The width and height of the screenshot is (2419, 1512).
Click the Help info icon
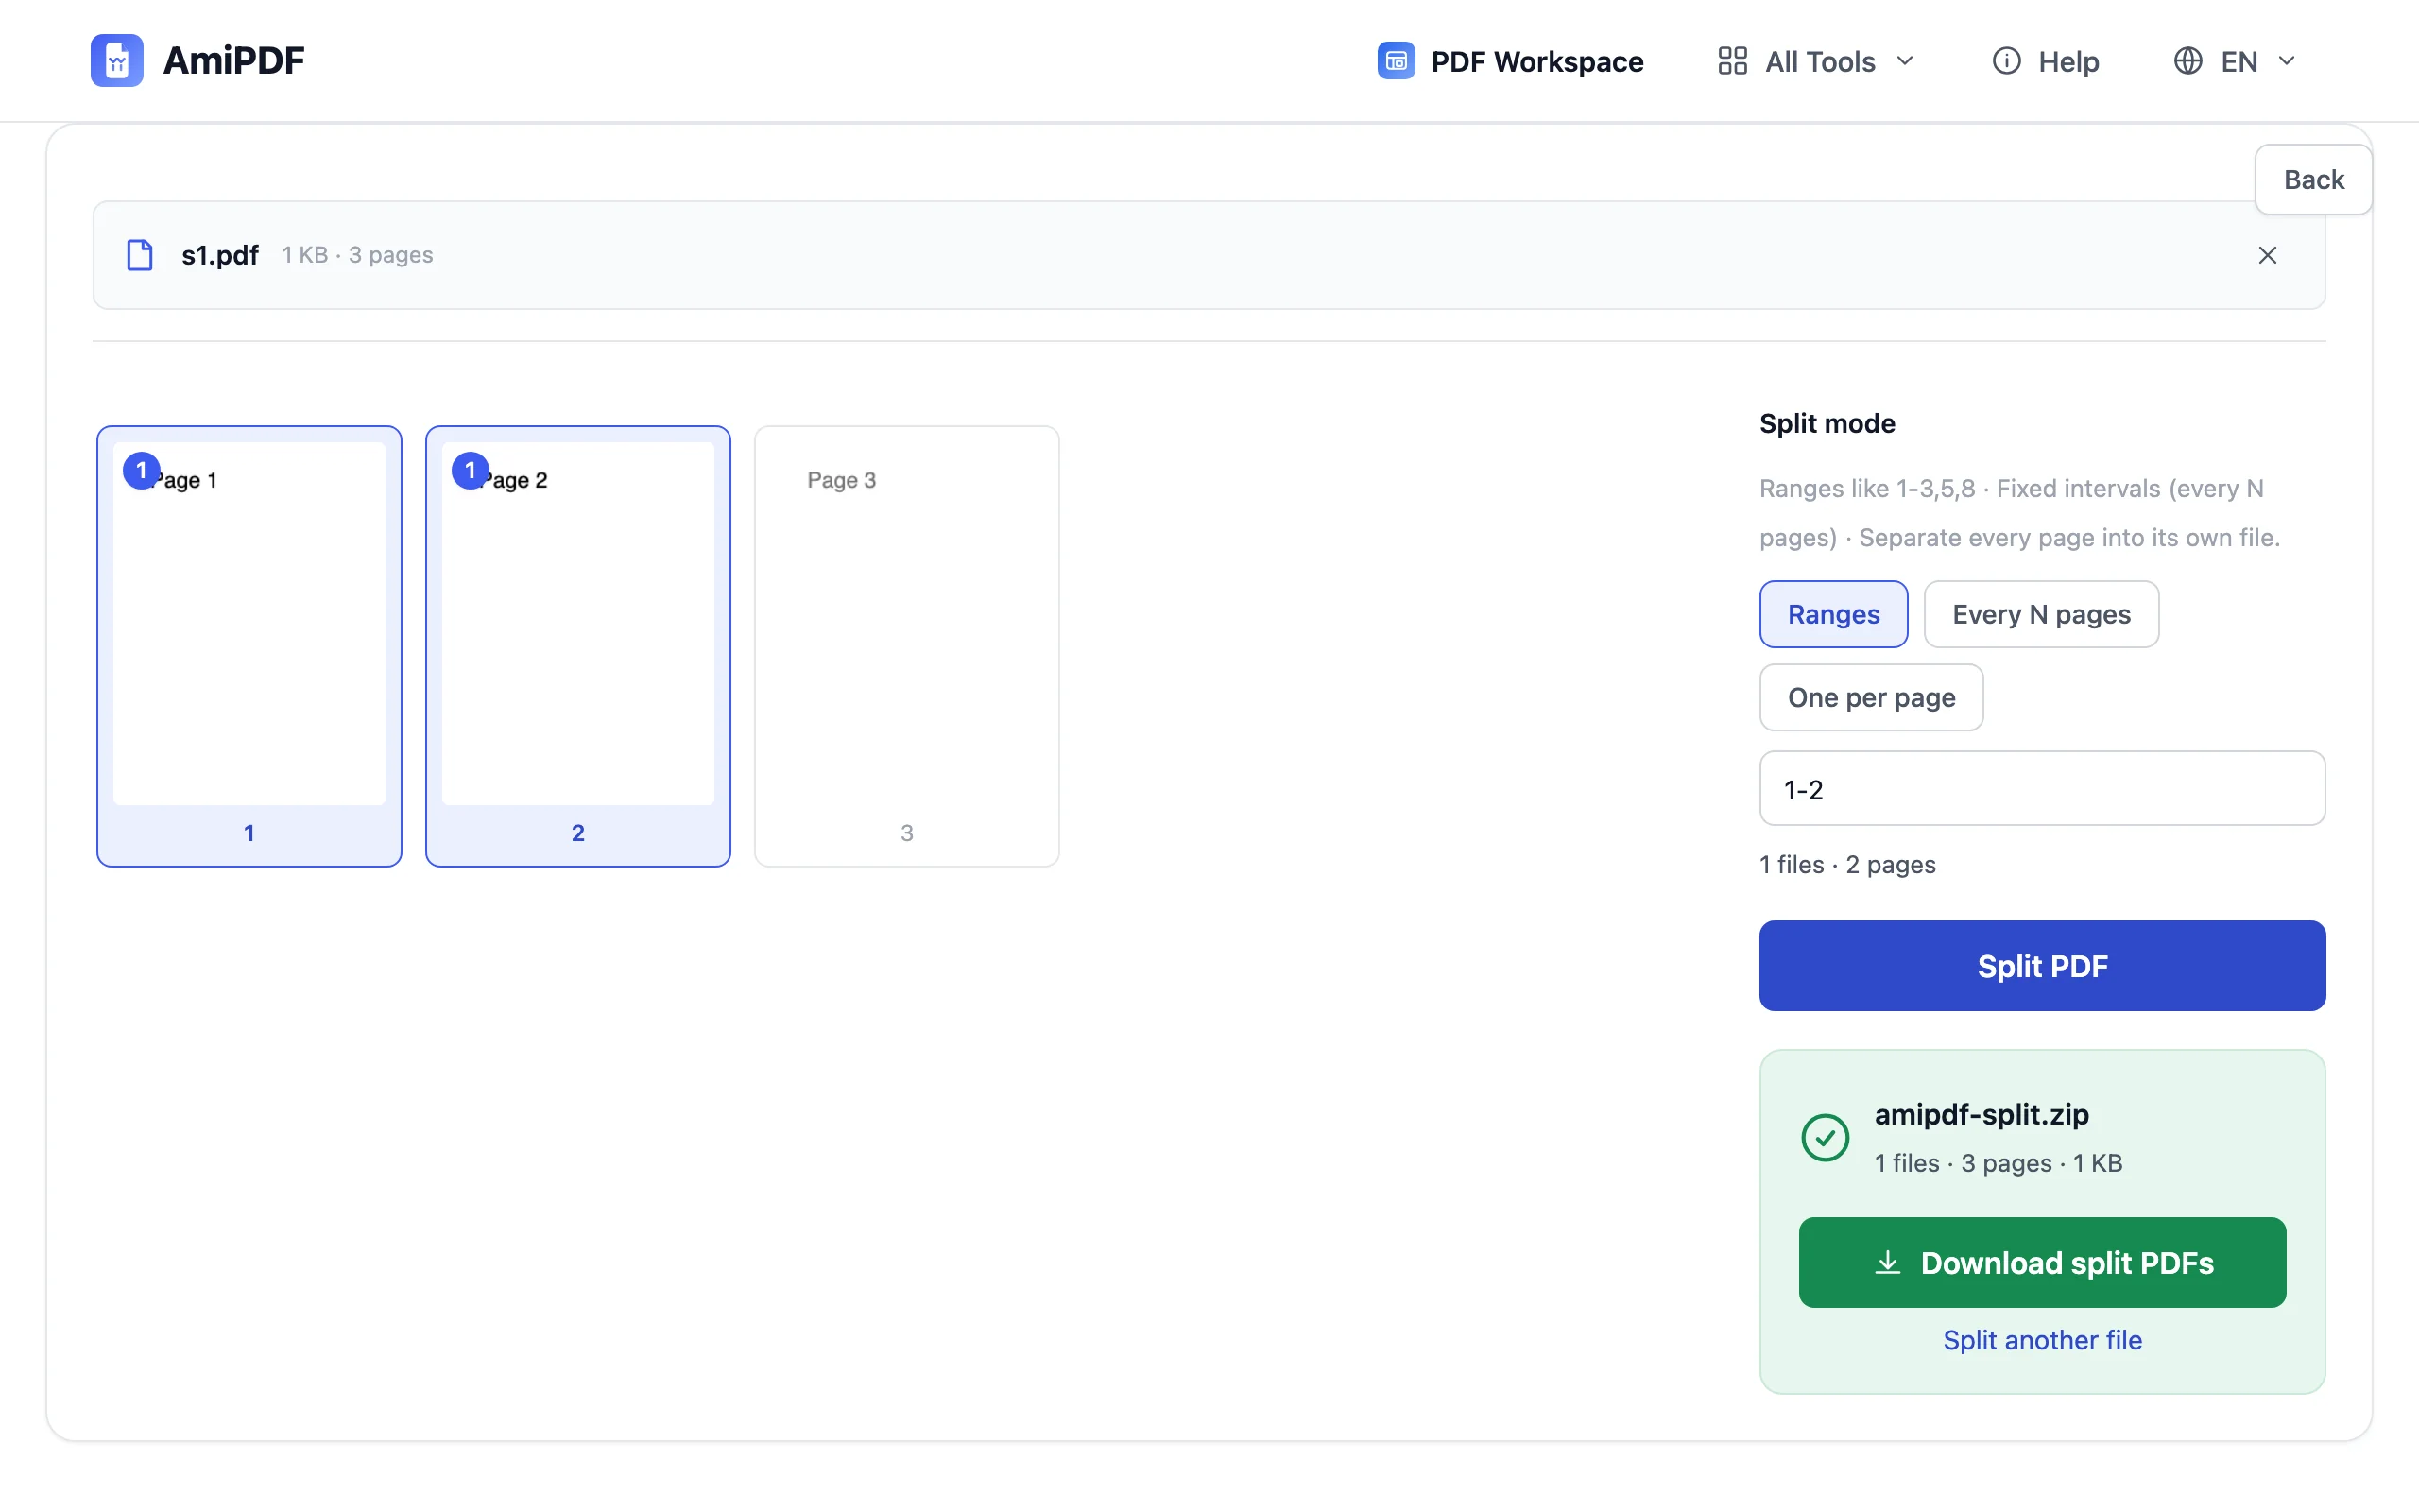pos(2006,61)
